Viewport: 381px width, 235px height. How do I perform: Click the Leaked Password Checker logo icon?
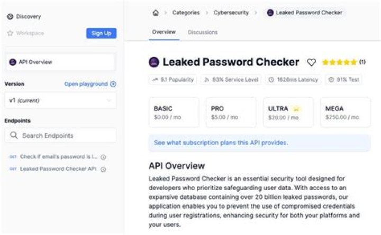click(x=154, y=62)
